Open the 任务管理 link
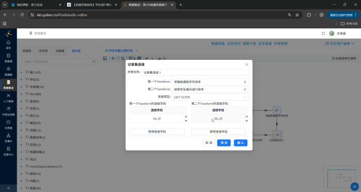 click(265, 43)
